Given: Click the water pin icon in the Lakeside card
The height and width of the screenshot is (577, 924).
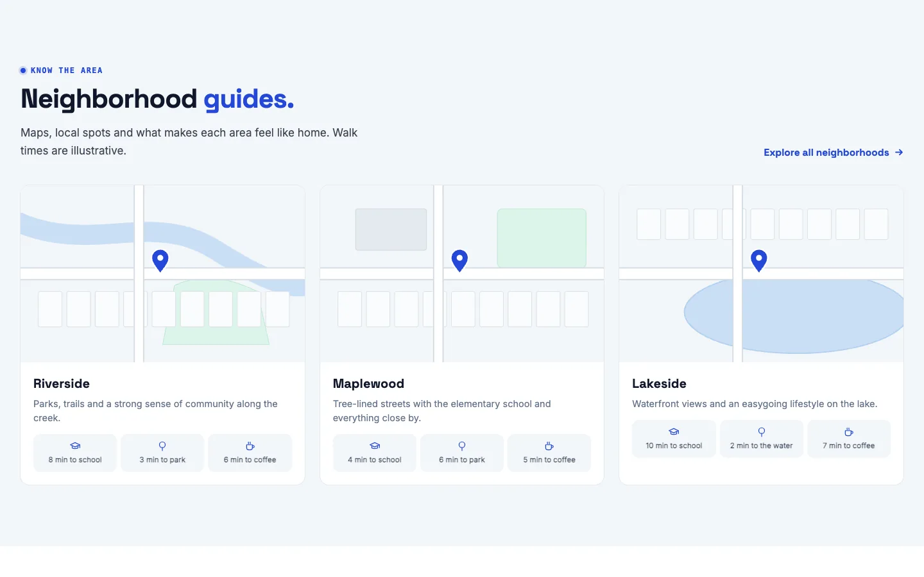Looking at the screenshot, I should pyautogui.click(x=762, y=432).
